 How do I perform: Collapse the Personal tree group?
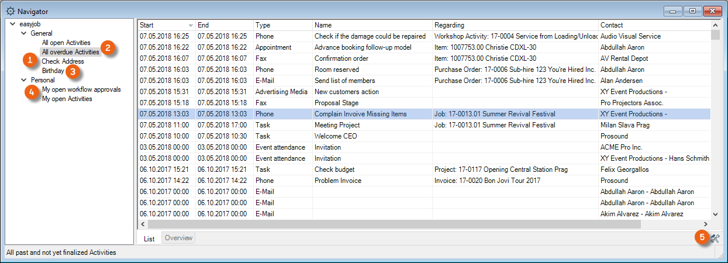24,80
